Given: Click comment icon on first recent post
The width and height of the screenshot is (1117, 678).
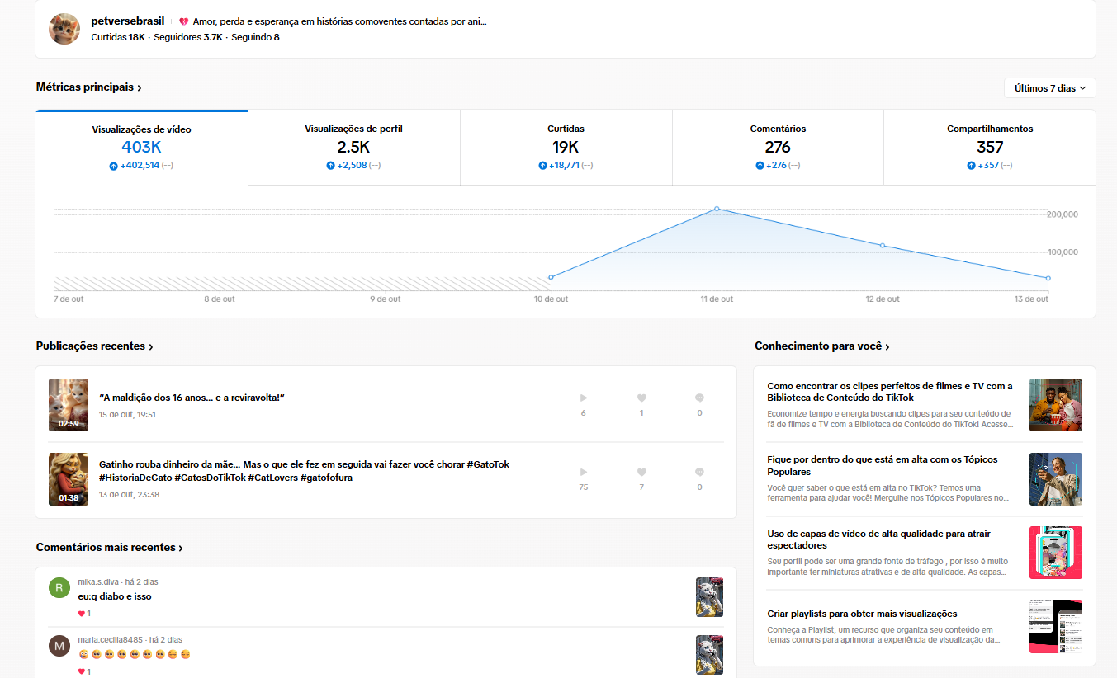Looking at the screenshot, I should [x=699, y=398].
